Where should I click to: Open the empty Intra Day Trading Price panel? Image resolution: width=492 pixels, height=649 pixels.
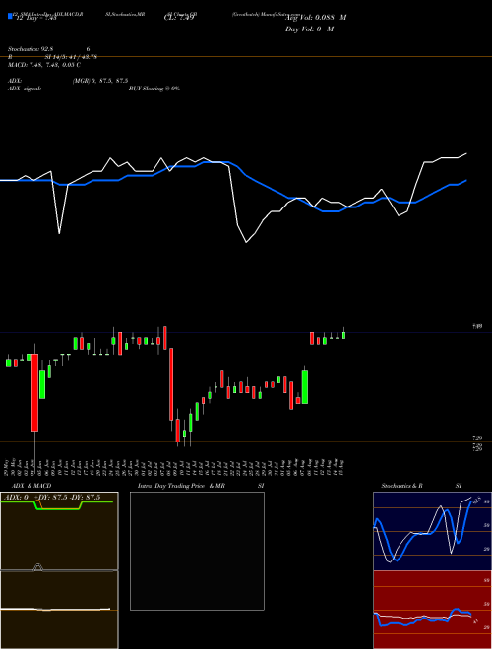(x=197, y=551)
